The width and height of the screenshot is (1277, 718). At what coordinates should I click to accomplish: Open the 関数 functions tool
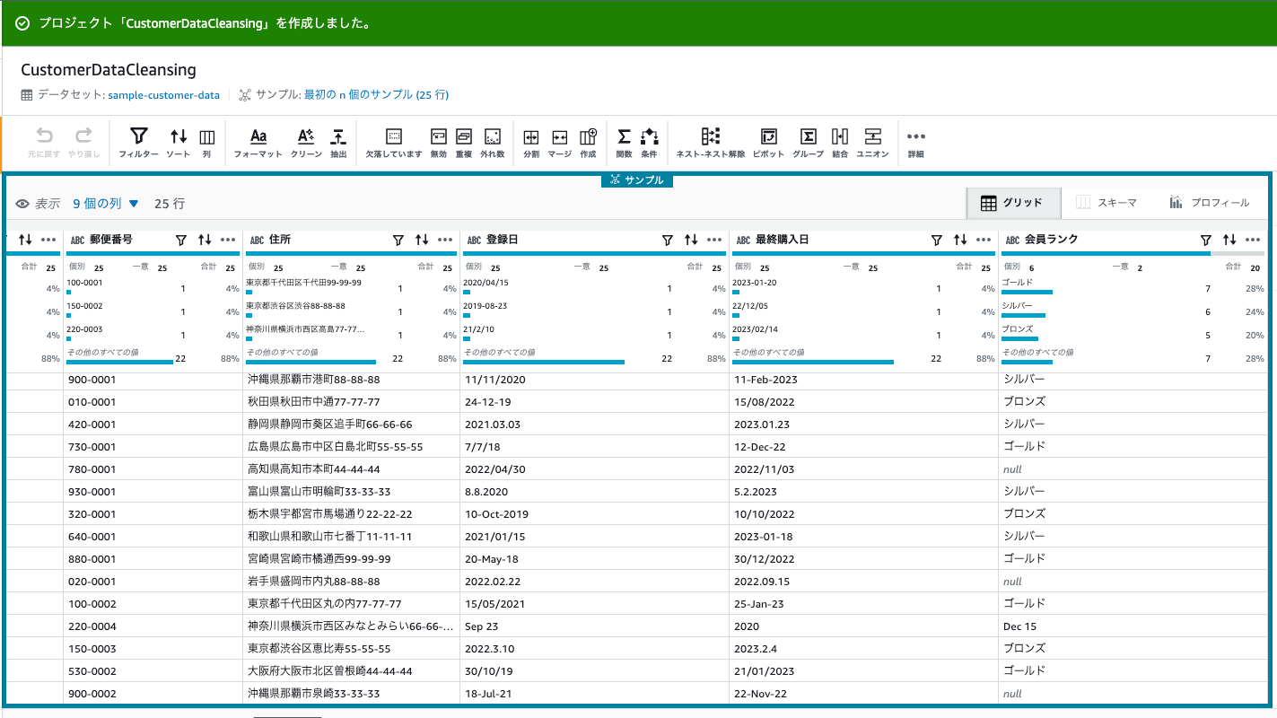(x=624, y=143)
